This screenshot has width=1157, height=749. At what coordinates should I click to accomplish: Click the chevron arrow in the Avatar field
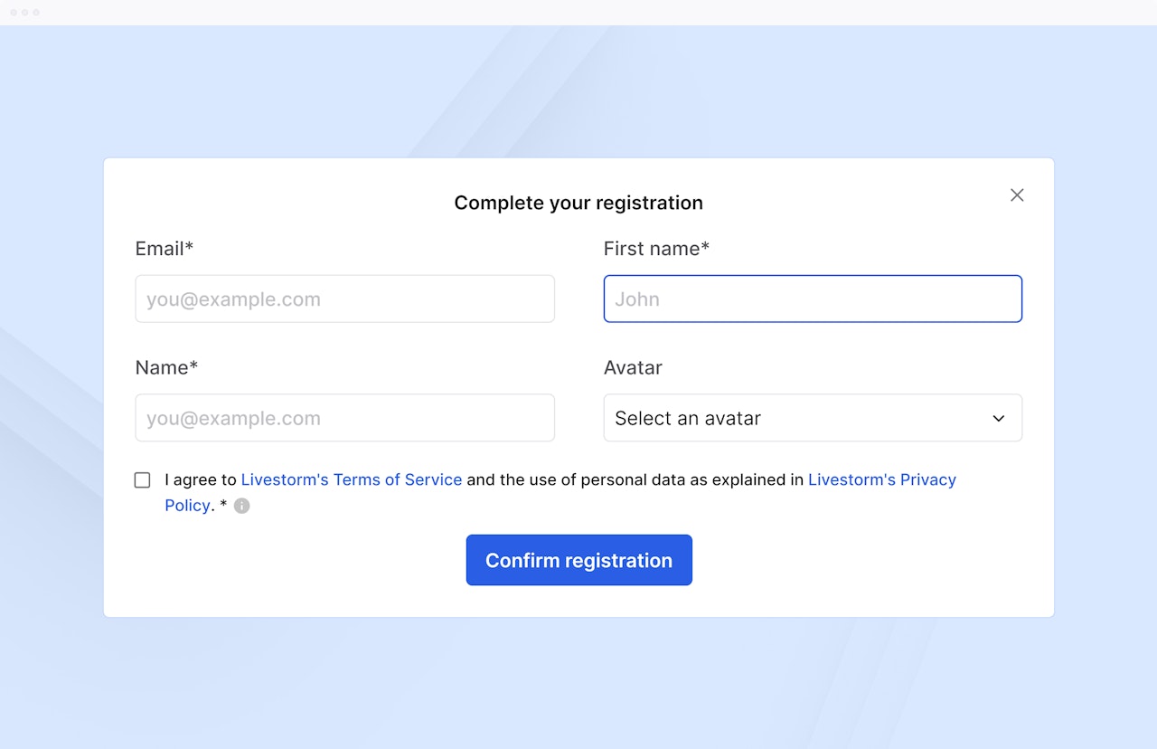tap(998, 419)
